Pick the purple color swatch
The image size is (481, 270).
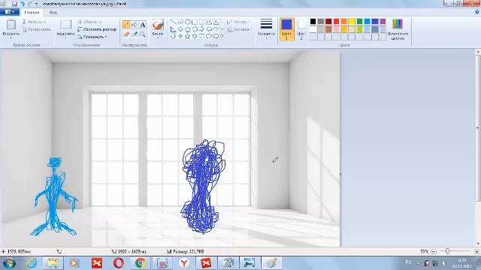383,22
